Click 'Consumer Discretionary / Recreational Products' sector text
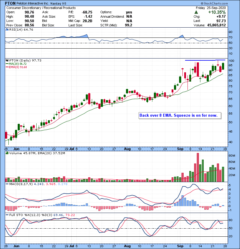 point(41,8)
